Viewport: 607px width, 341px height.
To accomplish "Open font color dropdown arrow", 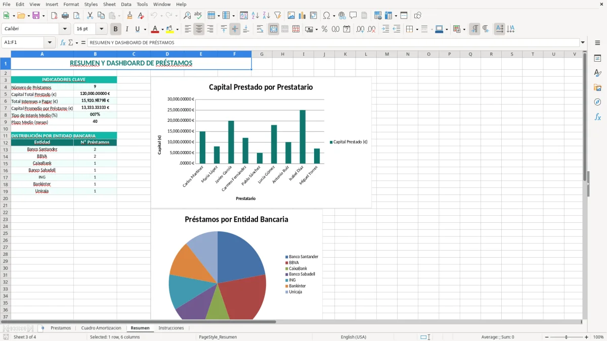I will pos(162,29).
